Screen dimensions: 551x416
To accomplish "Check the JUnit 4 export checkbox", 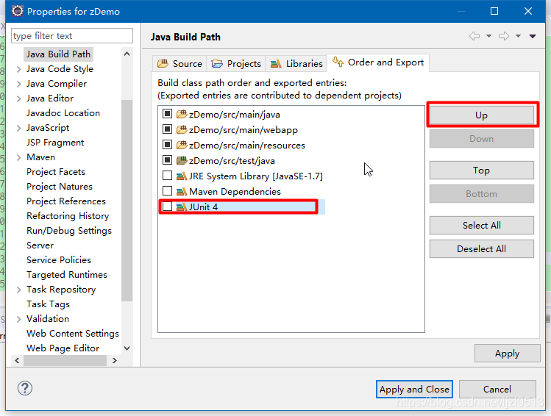I will 167,207.
